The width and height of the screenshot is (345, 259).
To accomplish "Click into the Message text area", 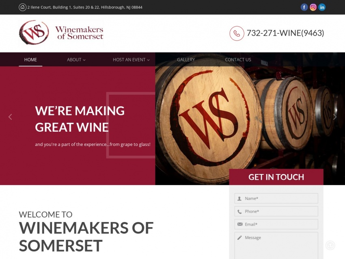I will (x=276, y=246).
